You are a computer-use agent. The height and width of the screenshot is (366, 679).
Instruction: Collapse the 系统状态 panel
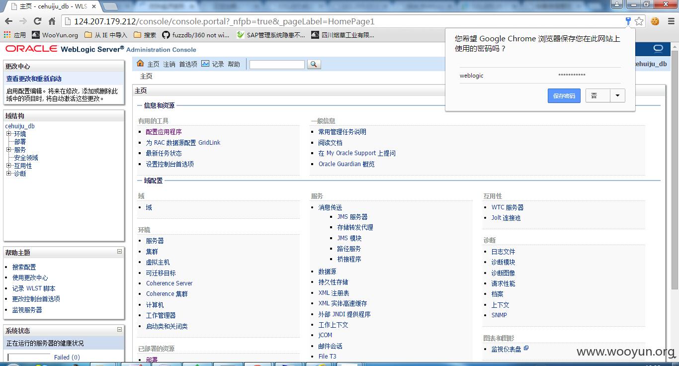pyautogui.click(x=119, y=329)
